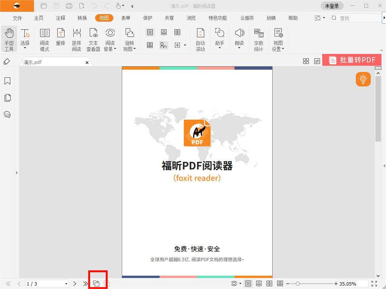Switch to the 注释 ribbon tab
The width and height of the screenshot is (386, 289).
coord(60,18)
